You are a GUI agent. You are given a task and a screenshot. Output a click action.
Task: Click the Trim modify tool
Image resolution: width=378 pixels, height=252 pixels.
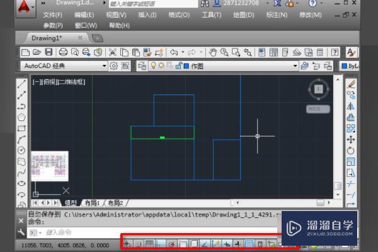click(351, 184)
